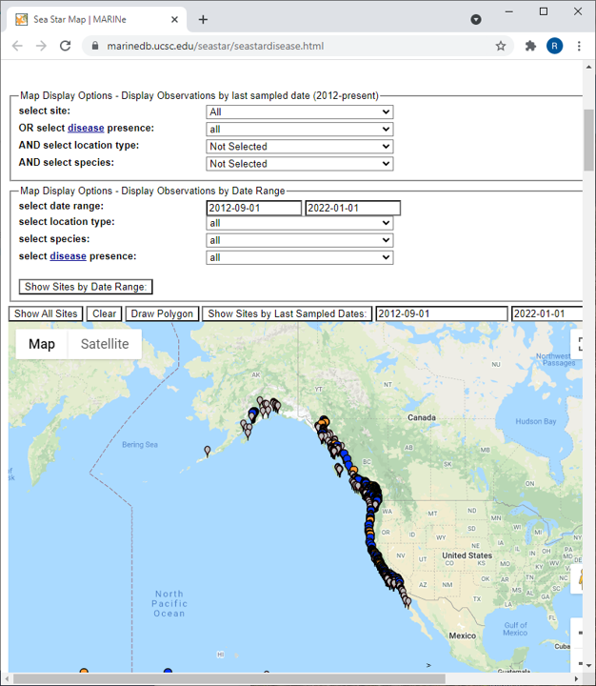The height and width of the screenshot is (686, 596).
Task: Go back using browser back arrow
Action: click(x=17, y=46)
